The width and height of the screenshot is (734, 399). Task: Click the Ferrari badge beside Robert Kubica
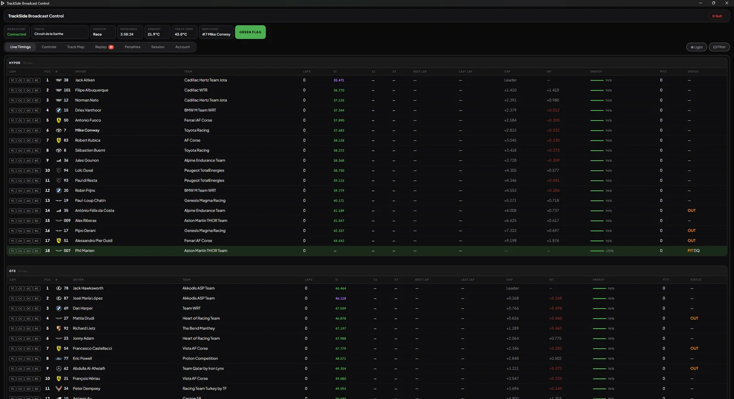pos(59,141)
